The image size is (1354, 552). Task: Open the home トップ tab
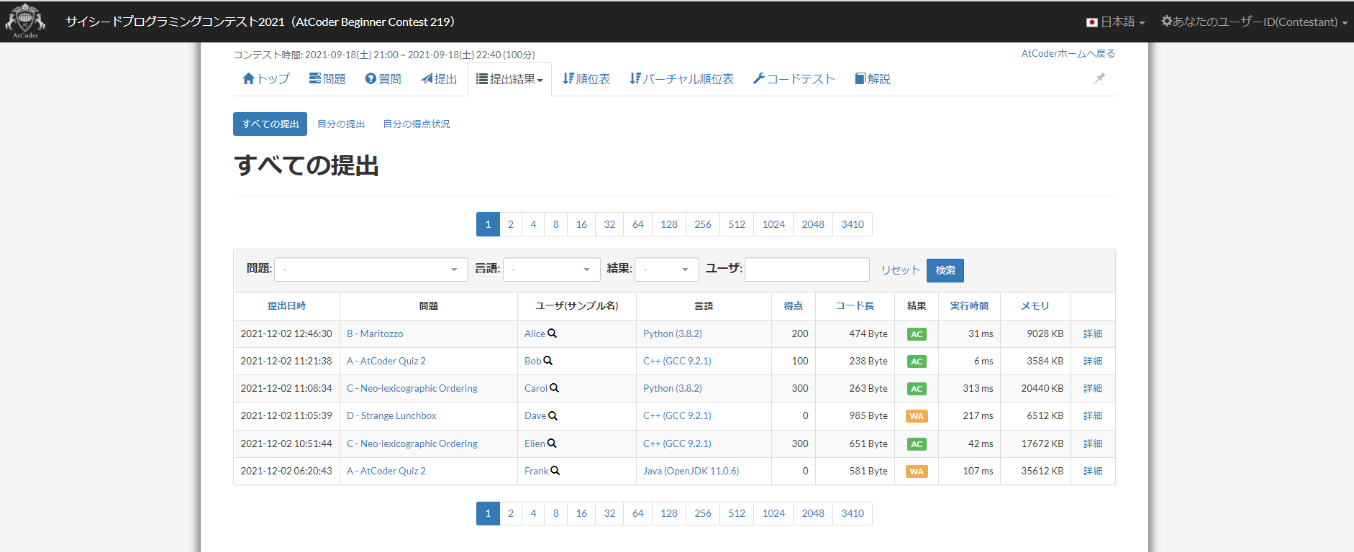266,79
